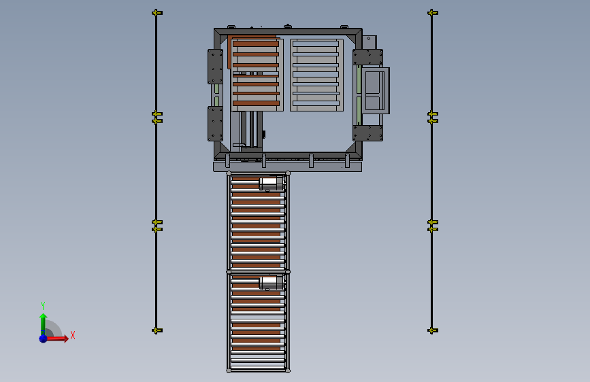The image size is (590, 382).
Task: Select the control box on frame's right side
Action: pos(375,90)
